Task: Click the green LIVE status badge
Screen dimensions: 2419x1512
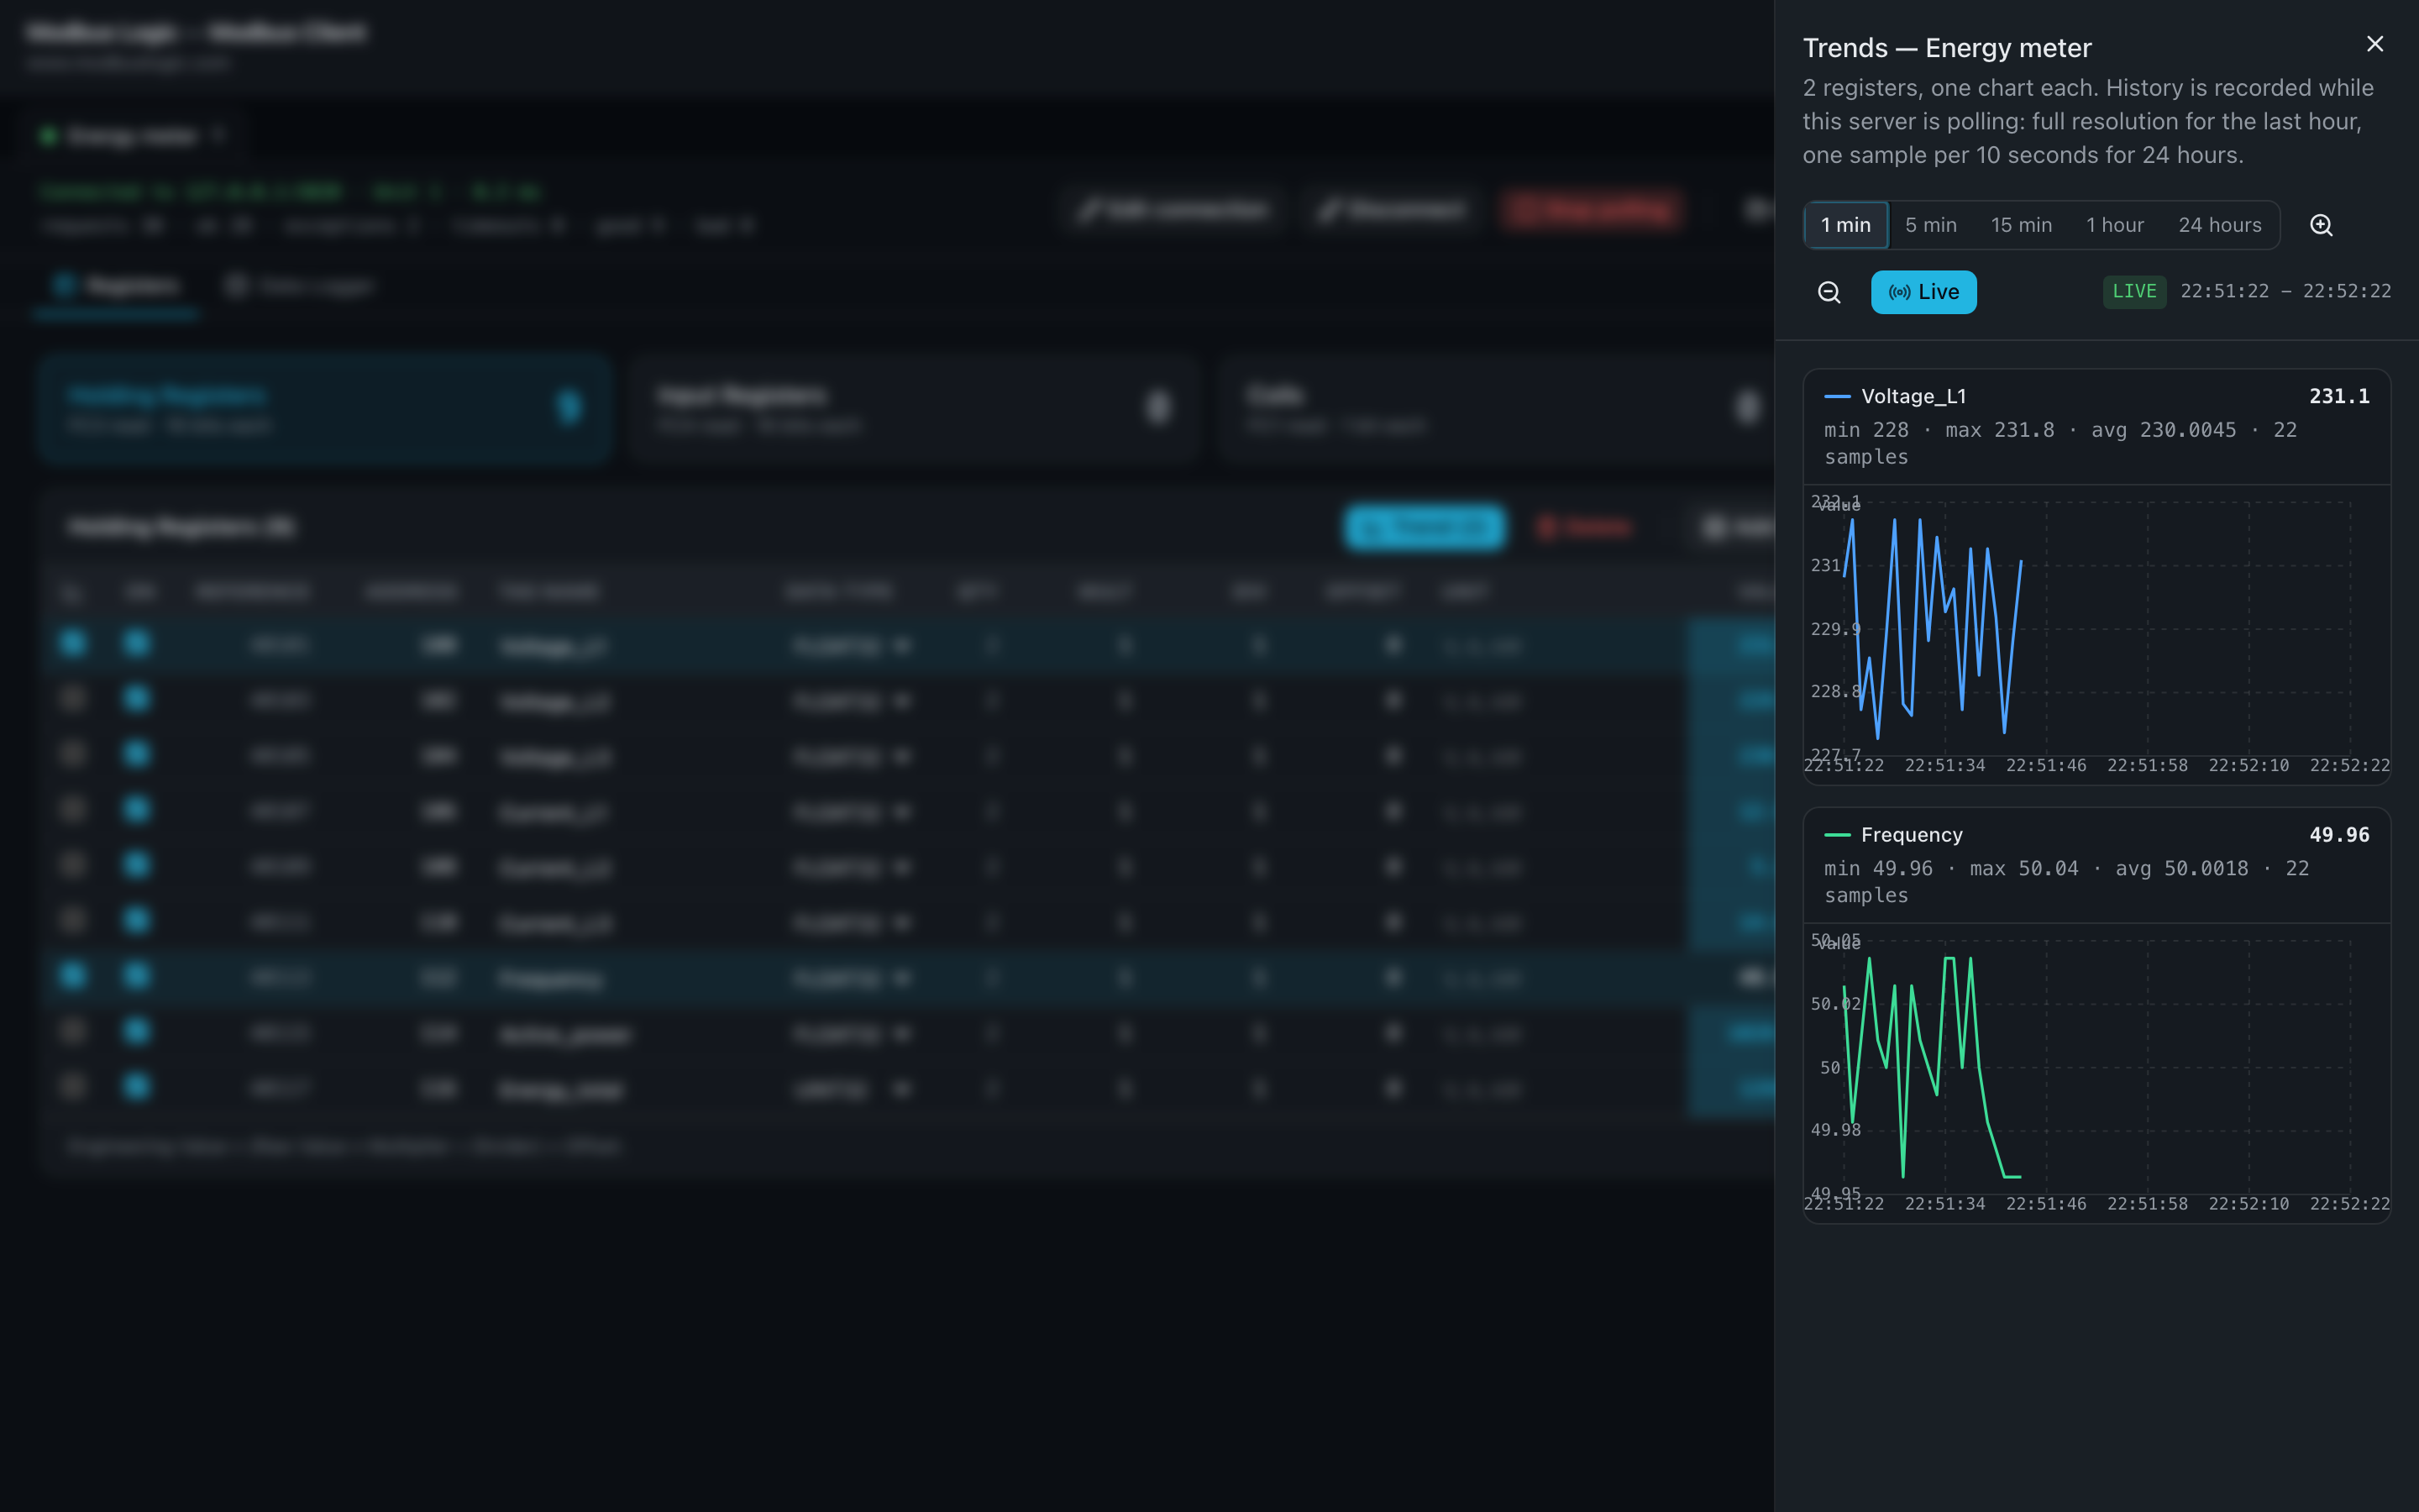Action: point(2134,292)
